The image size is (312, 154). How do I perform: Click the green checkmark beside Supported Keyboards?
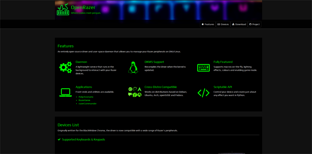[x=59, y=139]
